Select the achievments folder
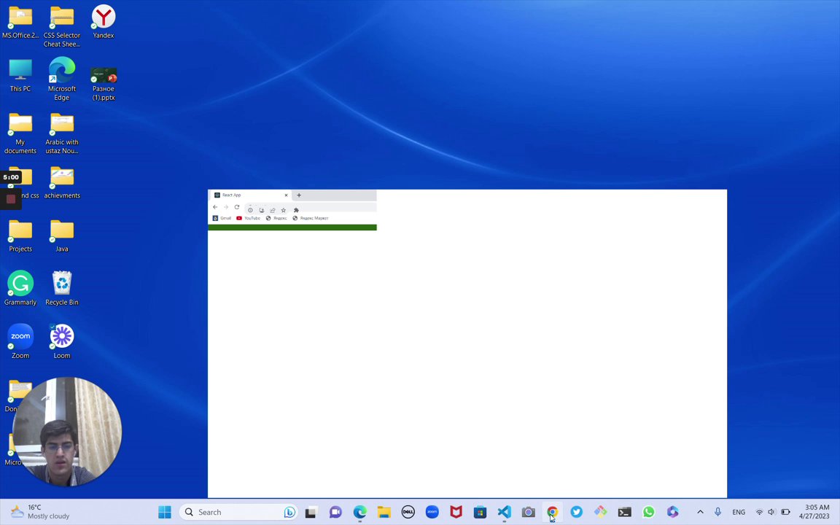 61,182
